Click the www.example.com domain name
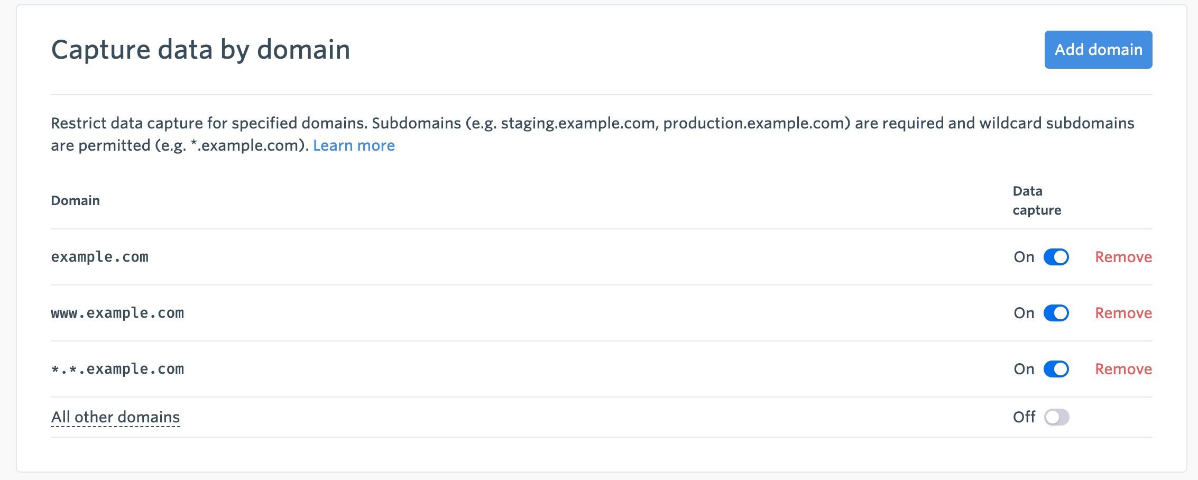Viewport: 1198px width, 480px height. (117, 313)
